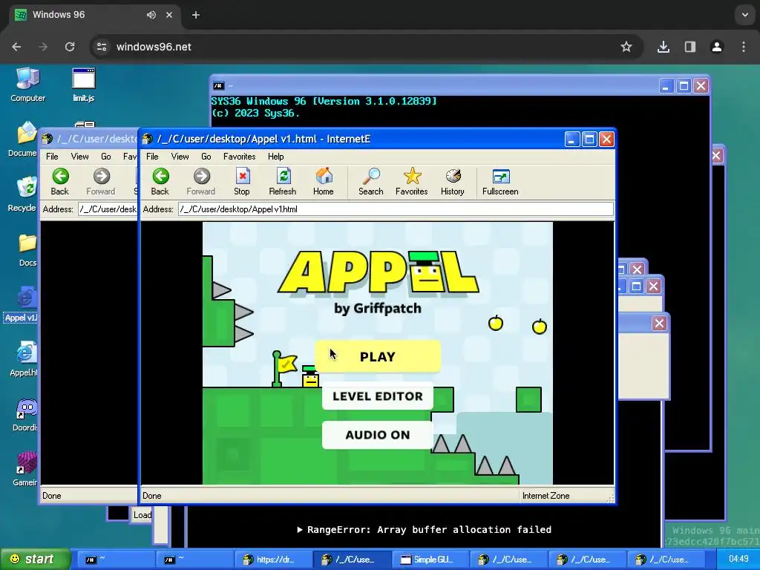Open Help menu in front InternetE window
Viewport: 760px width, 570px height.
coord(276,157)
